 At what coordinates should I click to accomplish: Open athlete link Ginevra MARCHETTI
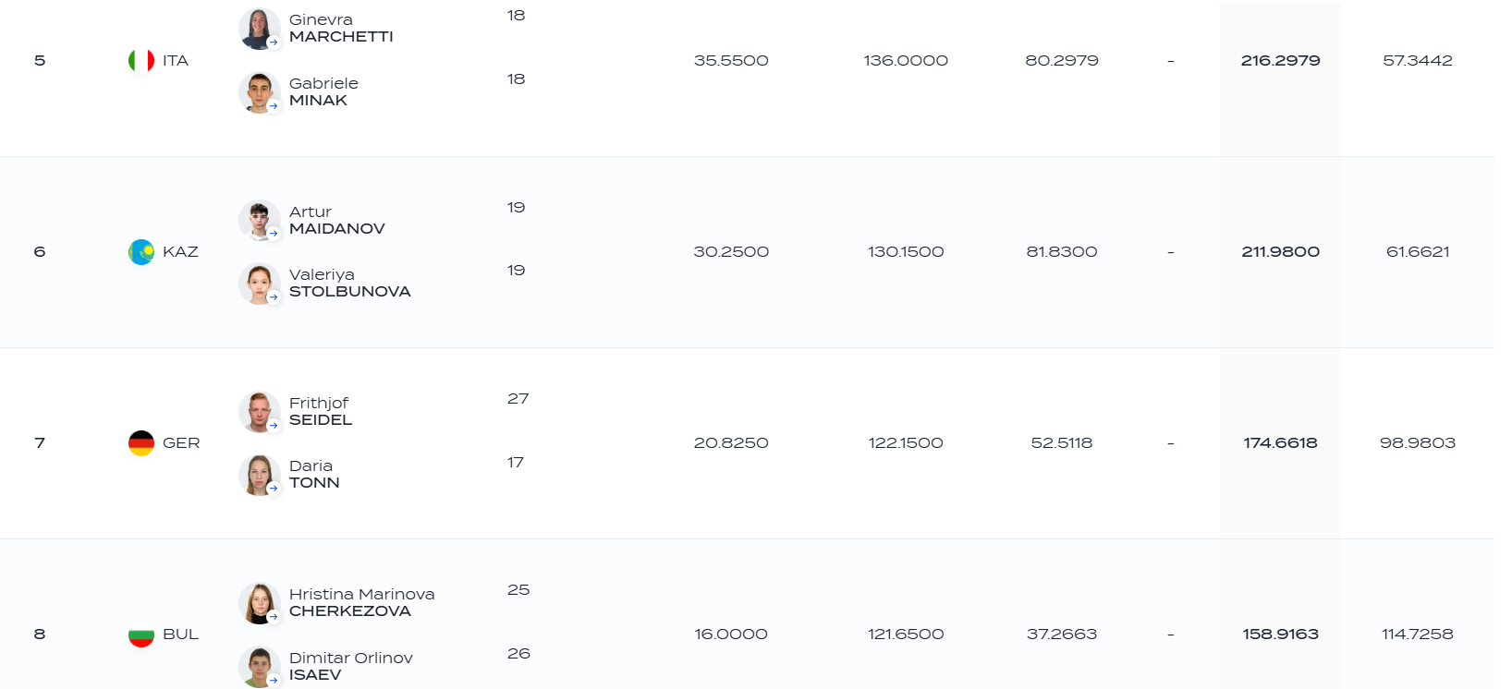coord(341,28)
